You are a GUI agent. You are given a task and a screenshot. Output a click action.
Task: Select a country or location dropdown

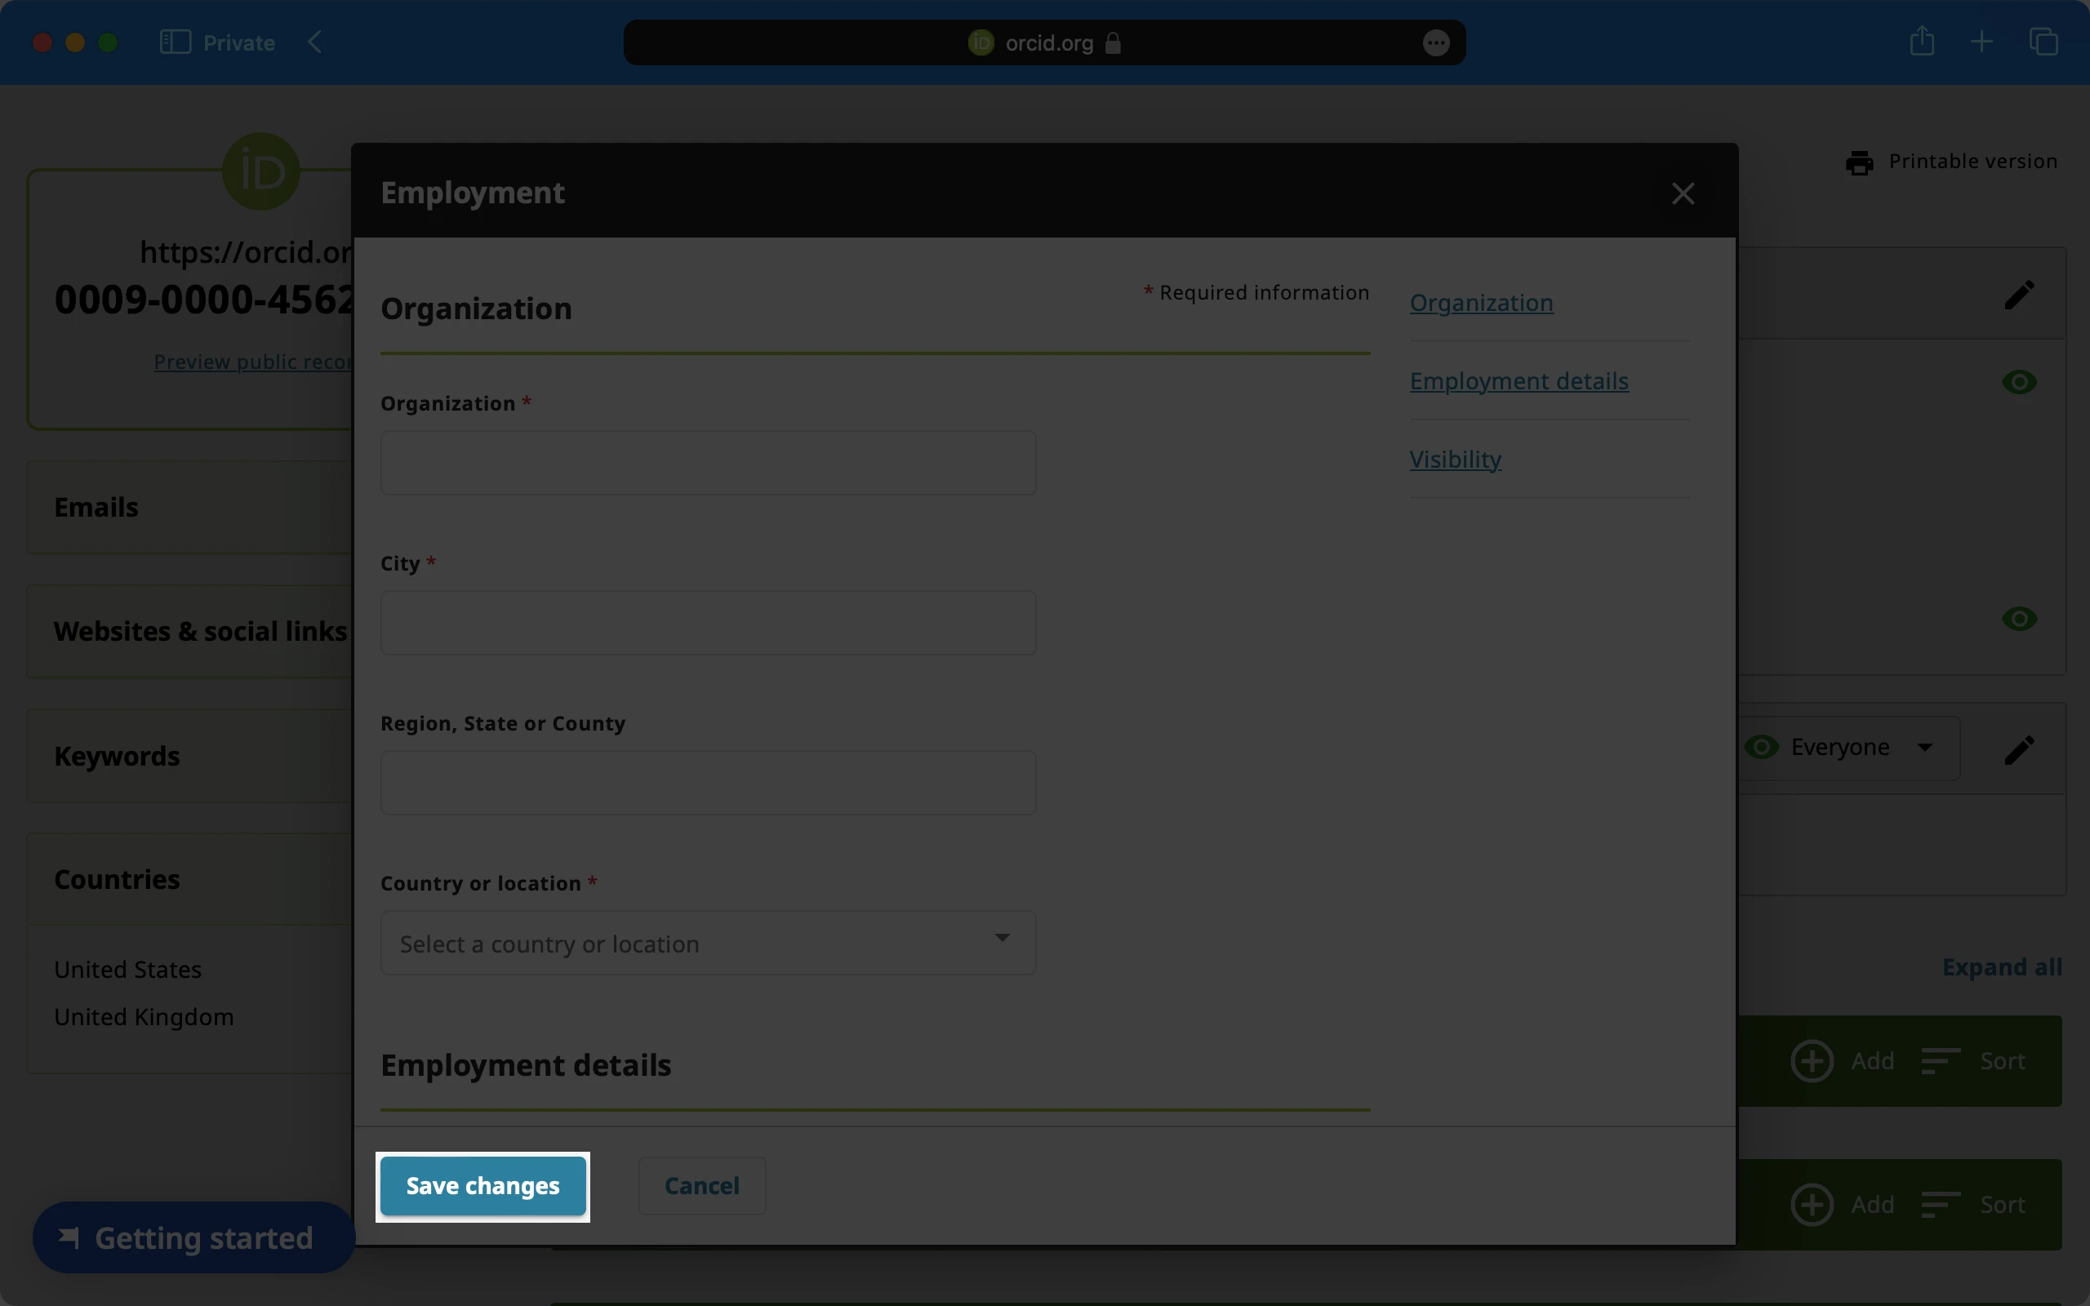[705, 942]
